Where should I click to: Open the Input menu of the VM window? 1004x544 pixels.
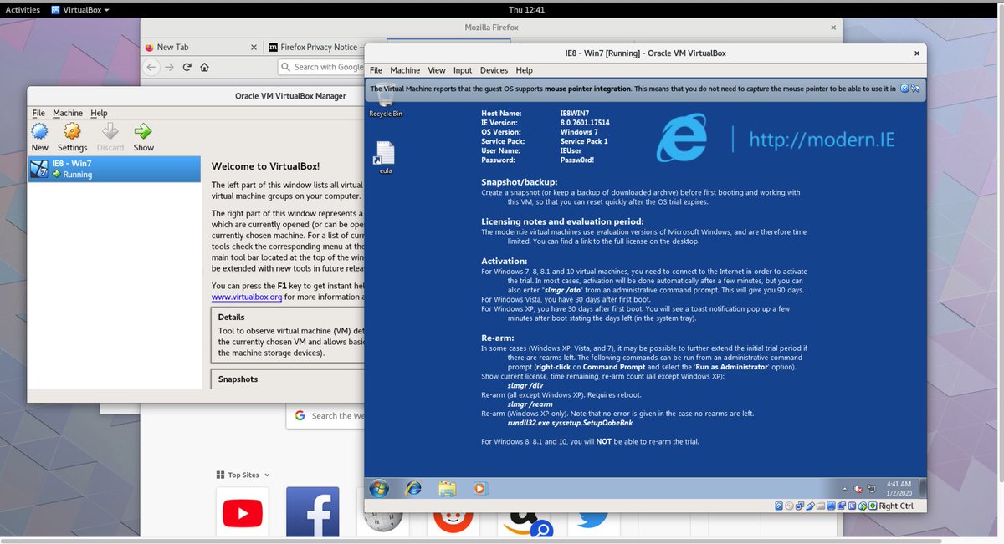coord(463,70)
